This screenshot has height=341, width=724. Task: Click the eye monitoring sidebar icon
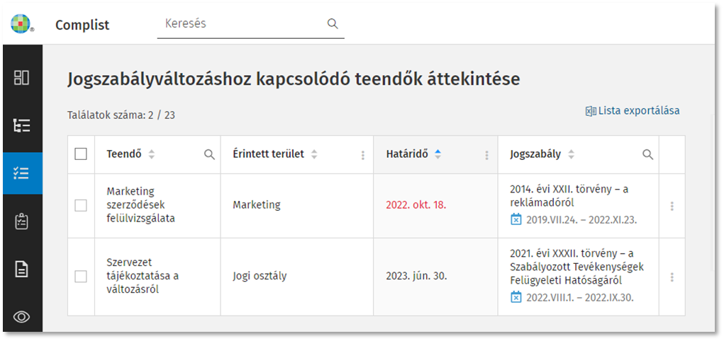[x=22, y=316]
